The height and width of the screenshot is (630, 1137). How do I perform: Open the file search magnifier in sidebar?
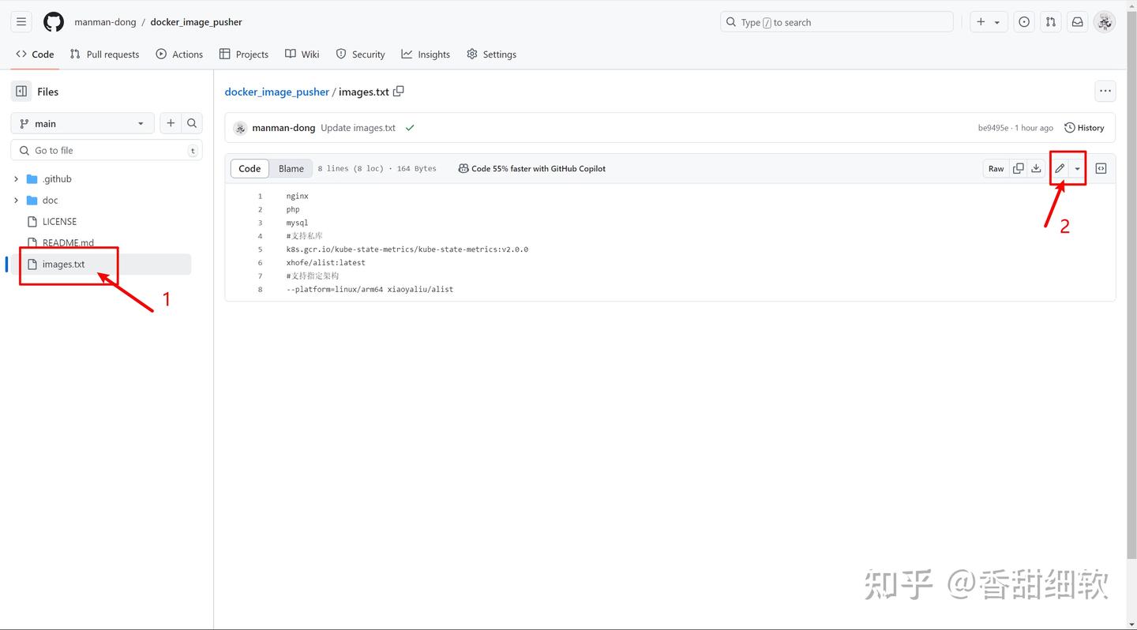coord(192,123)
